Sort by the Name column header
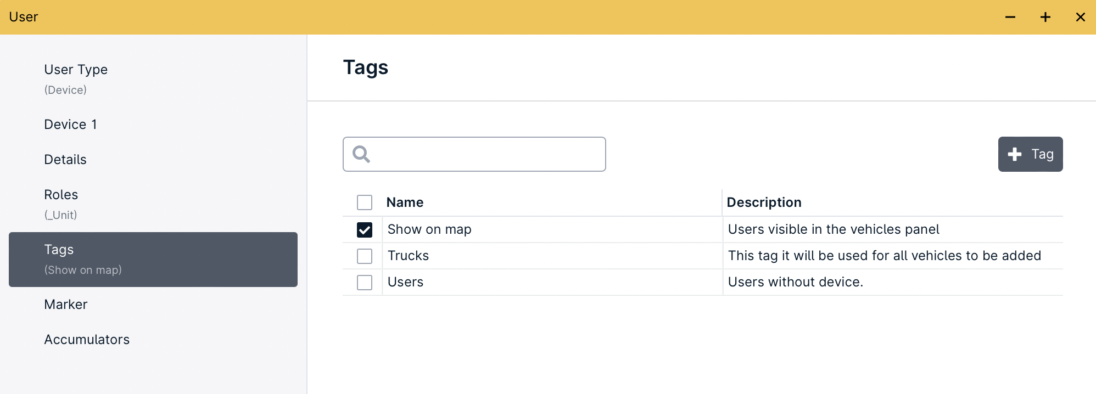This screenshot has height=394, width=1096. tap(405, 202)
